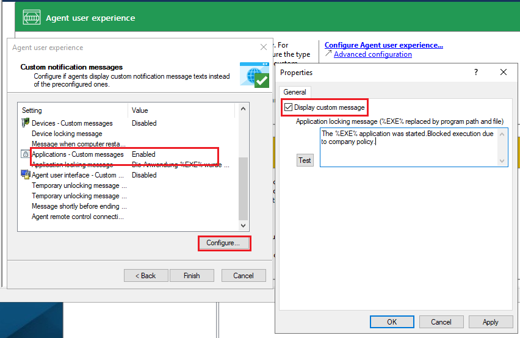Toggle the Display custom message checkbox
This screenshot has width=520, height=338.
tap(288, 107)
